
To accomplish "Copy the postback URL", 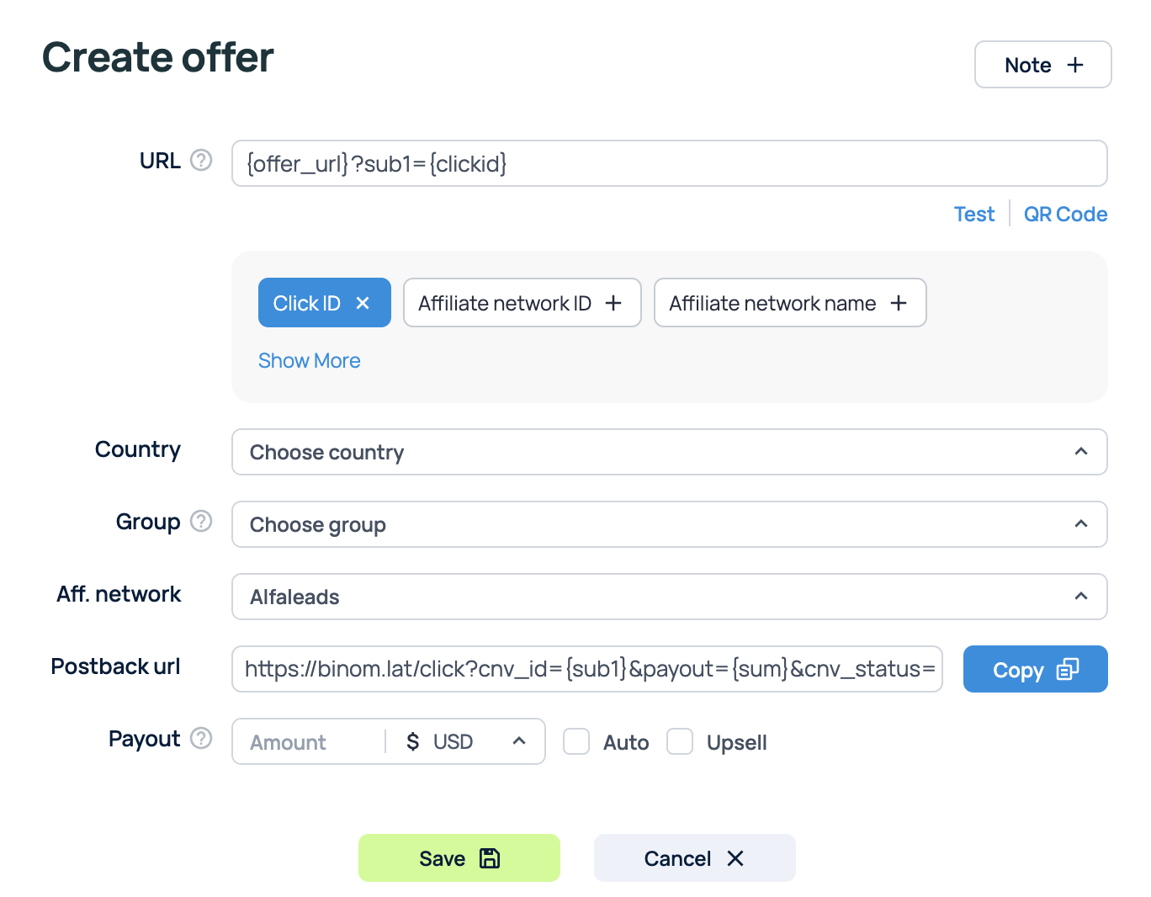I will (1035, 669).
